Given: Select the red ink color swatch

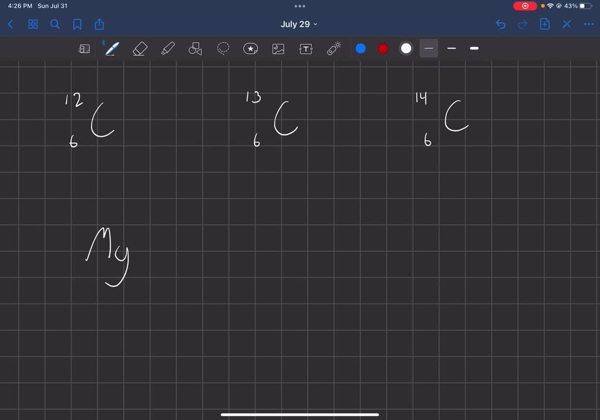Looking at the screenshot, I should click(x=383, y=49).
